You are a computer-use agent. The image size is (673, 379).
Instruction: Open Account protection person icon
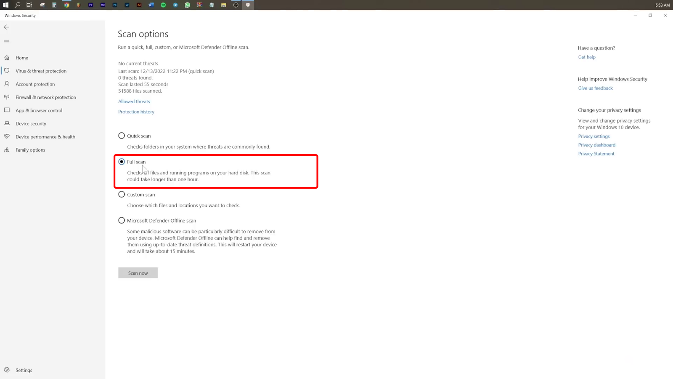pyautogui.click(x=7, y=84)
